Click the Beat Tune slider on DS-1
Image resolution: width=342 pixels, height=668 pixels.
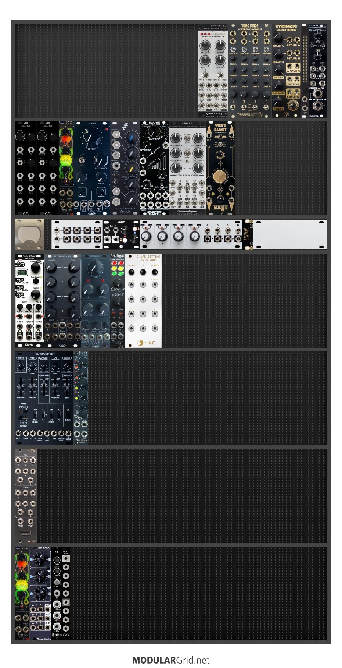(21, 386)
